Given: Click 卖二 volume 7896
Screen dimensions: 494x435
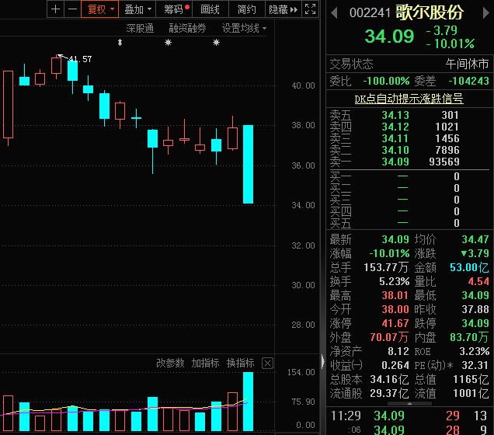Looking at the screenshot, I should (447, 150).
